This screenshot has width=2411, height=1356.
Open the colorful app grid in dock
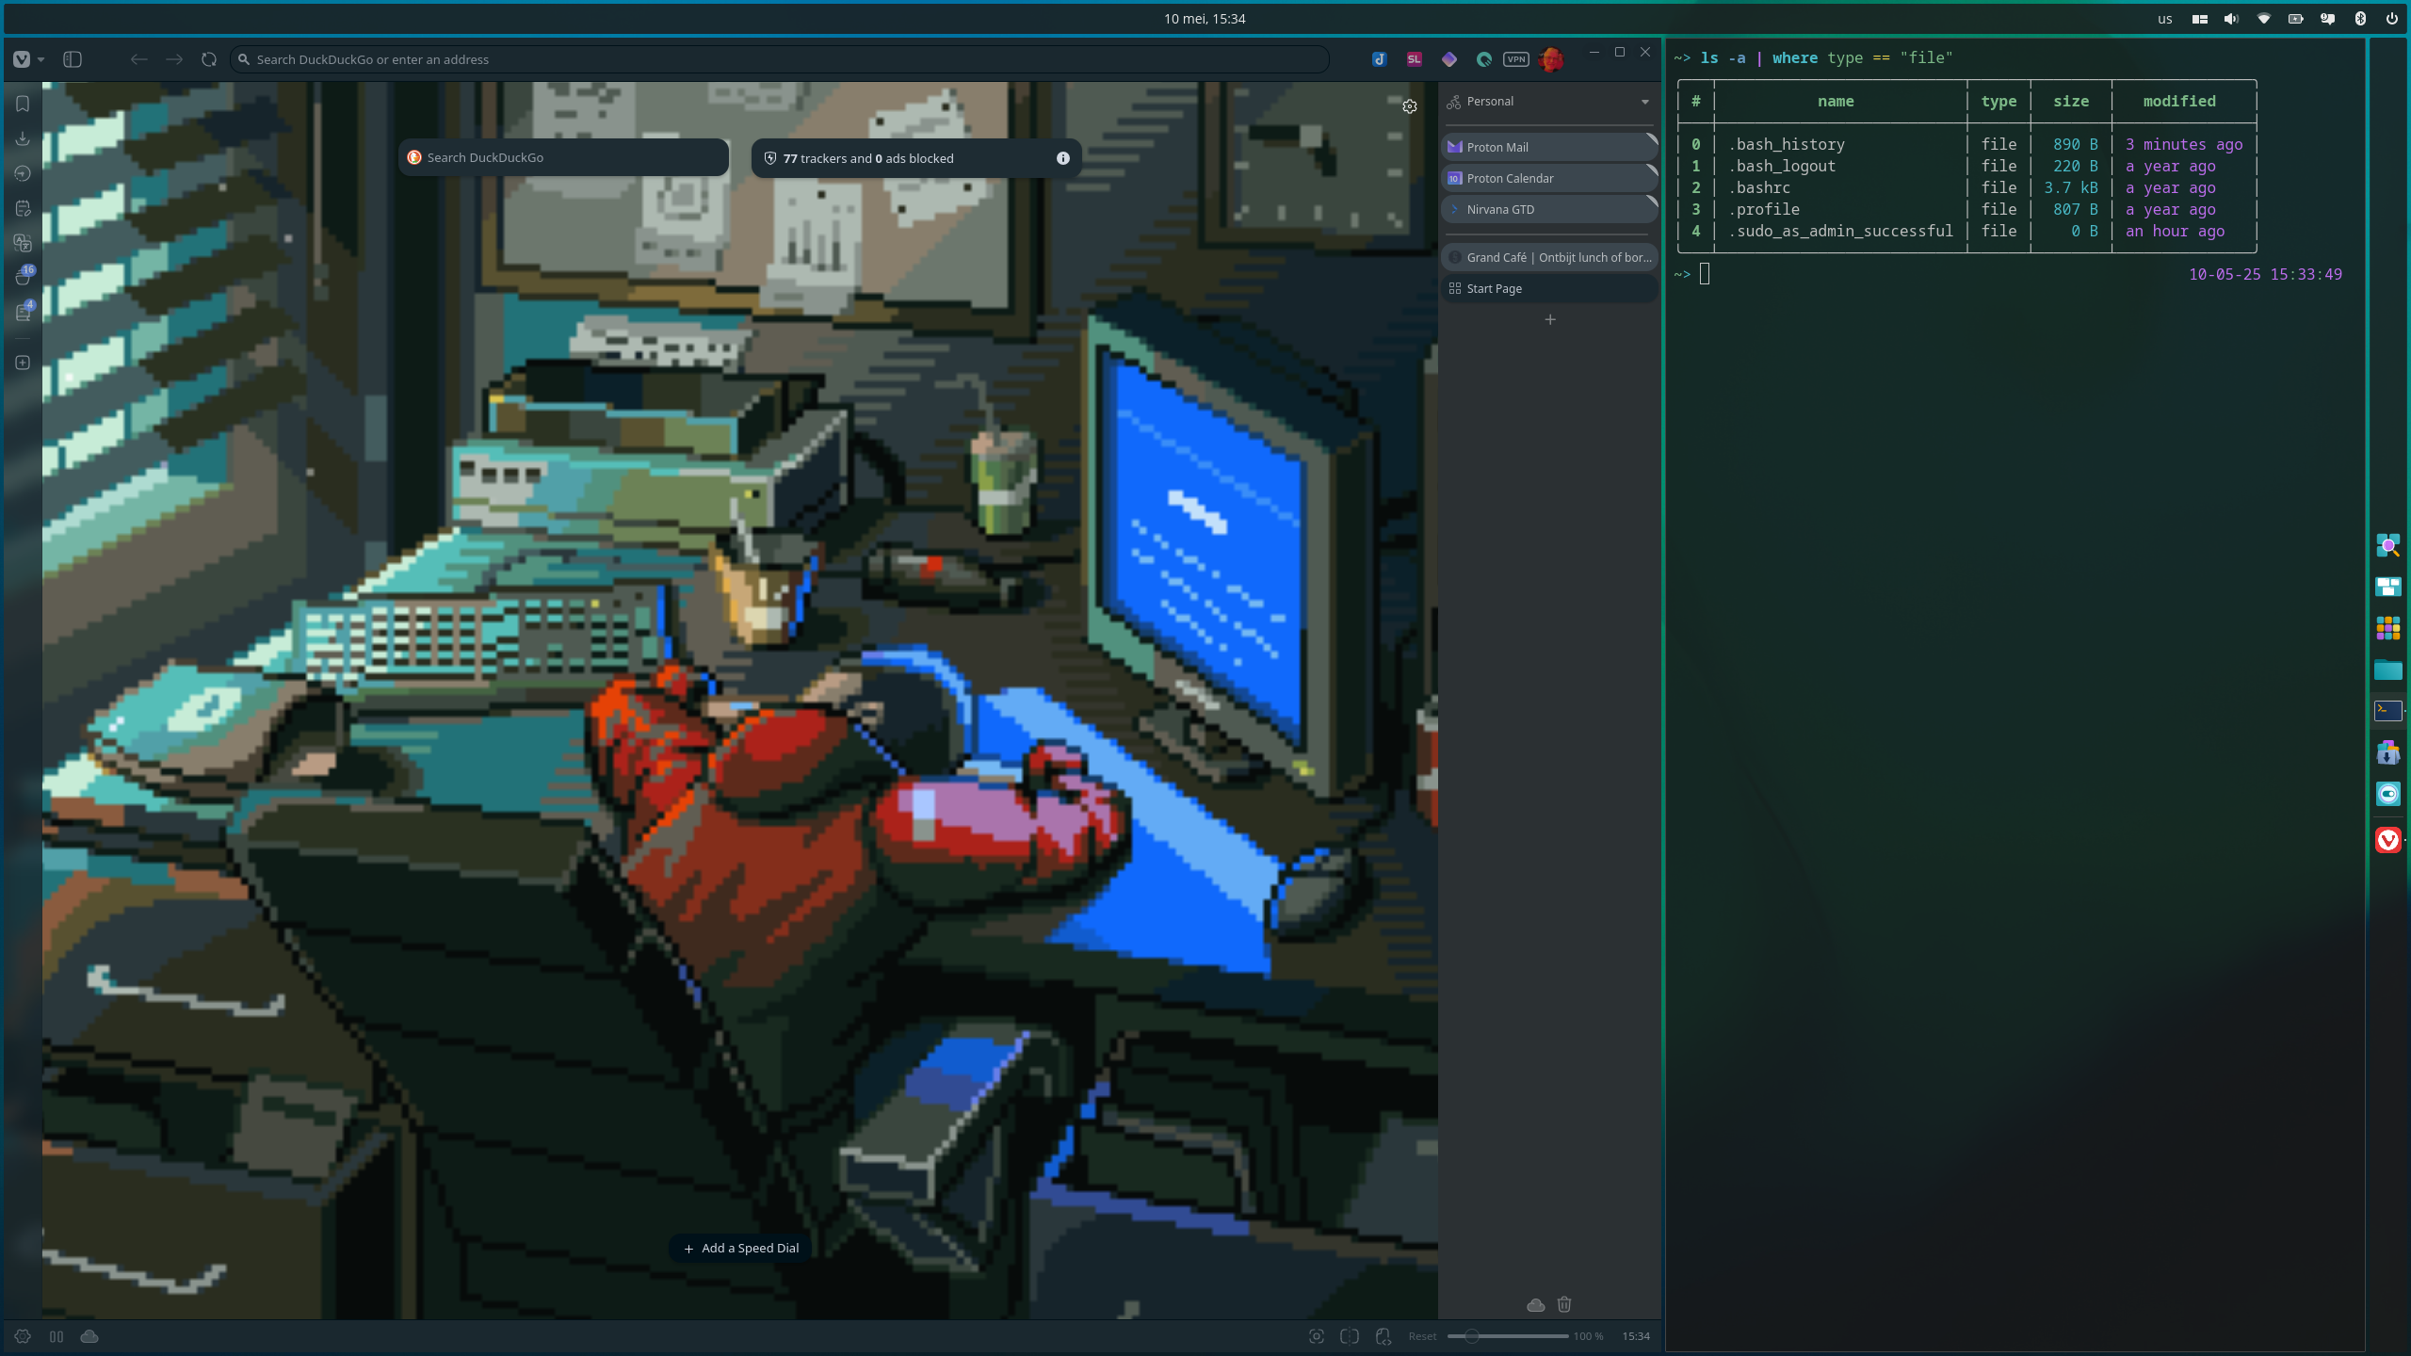coord(2387,628)
